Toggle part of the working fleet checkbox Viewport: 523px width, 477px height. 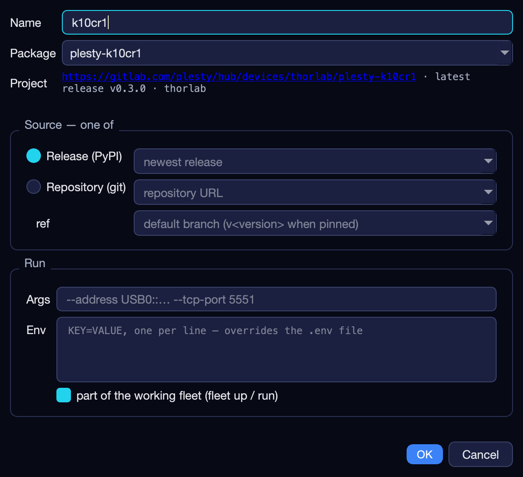(64, 395)
